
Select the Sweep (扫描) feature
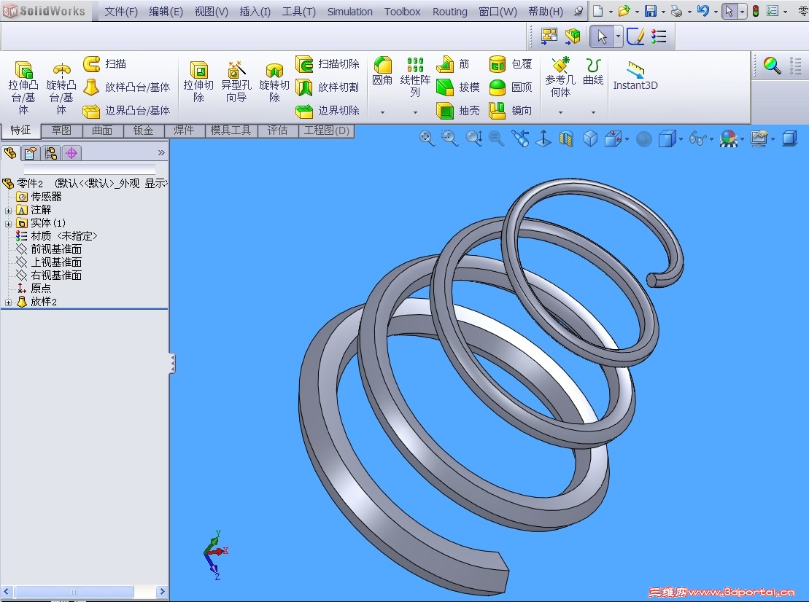105,64
